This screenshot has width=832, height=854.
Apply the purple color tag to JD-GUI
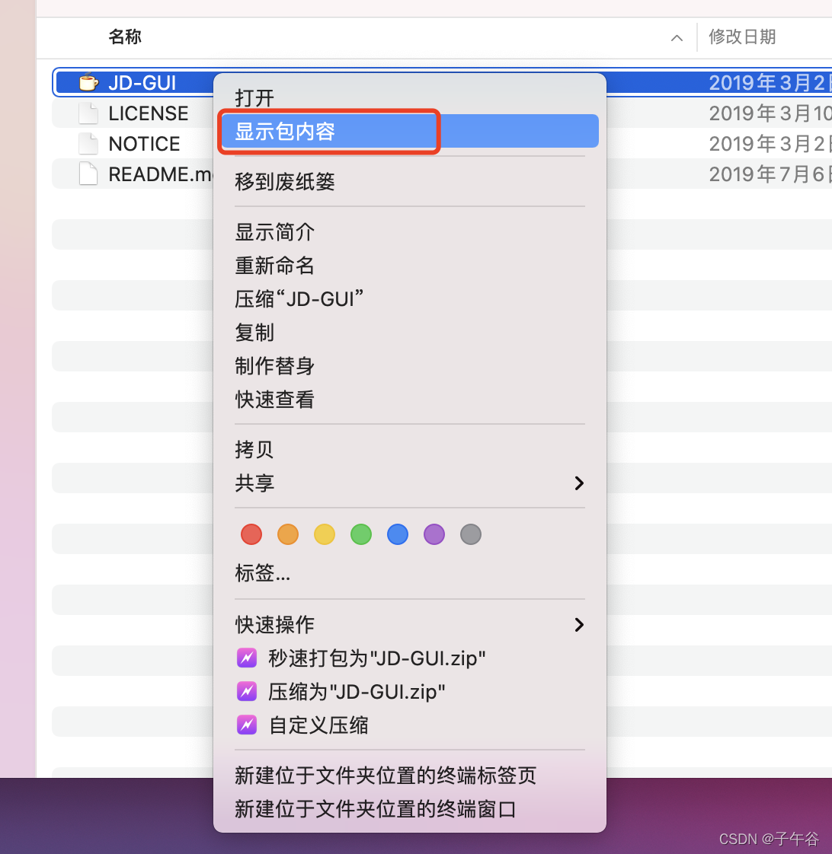[x=434, y=534]
